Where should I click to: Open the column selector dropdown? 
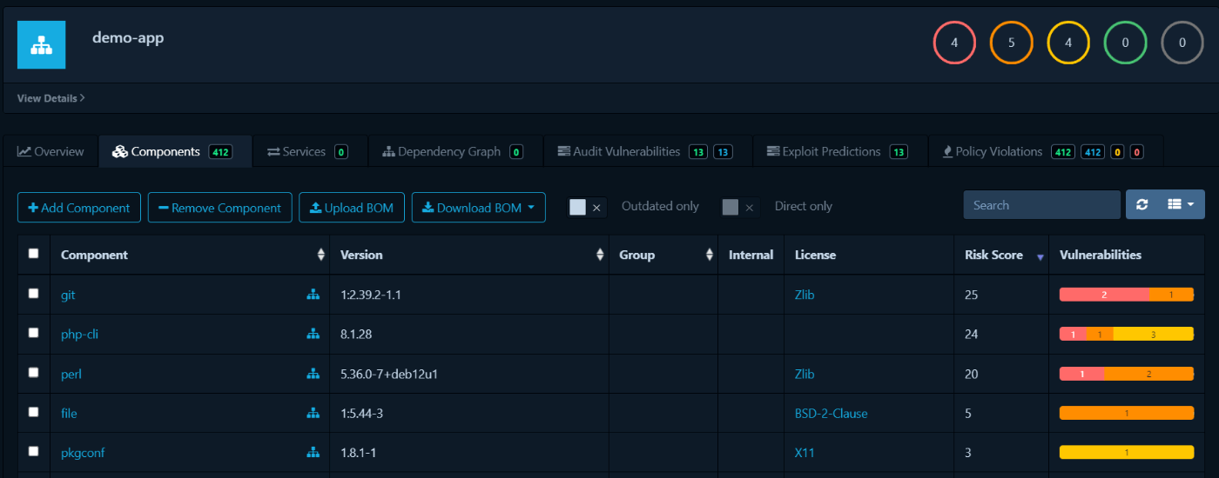pos(1182,204)
